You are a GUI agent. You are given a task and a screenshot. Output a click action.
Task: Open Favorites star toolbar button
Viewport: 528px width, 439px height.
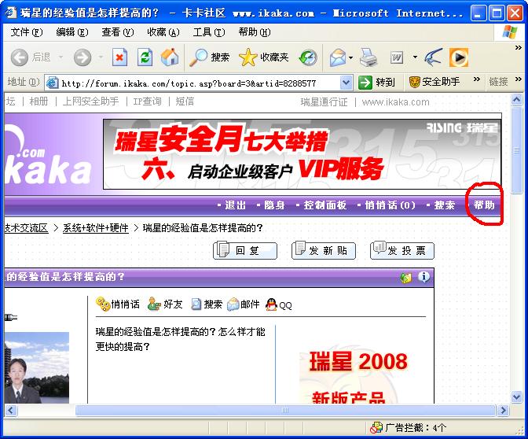264,57
